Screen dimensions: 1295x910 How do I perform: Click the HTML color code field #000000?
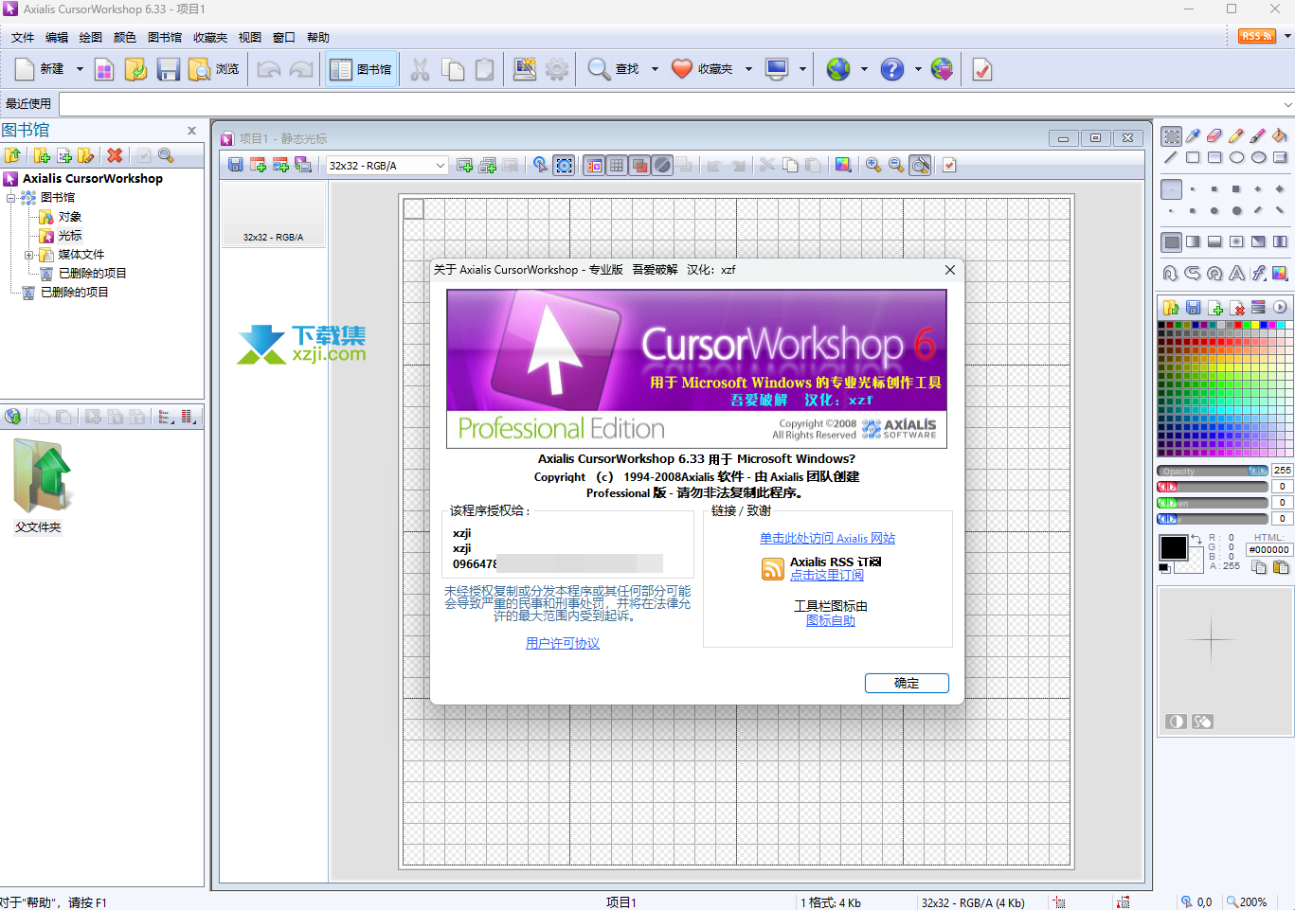pos(1268,549)
